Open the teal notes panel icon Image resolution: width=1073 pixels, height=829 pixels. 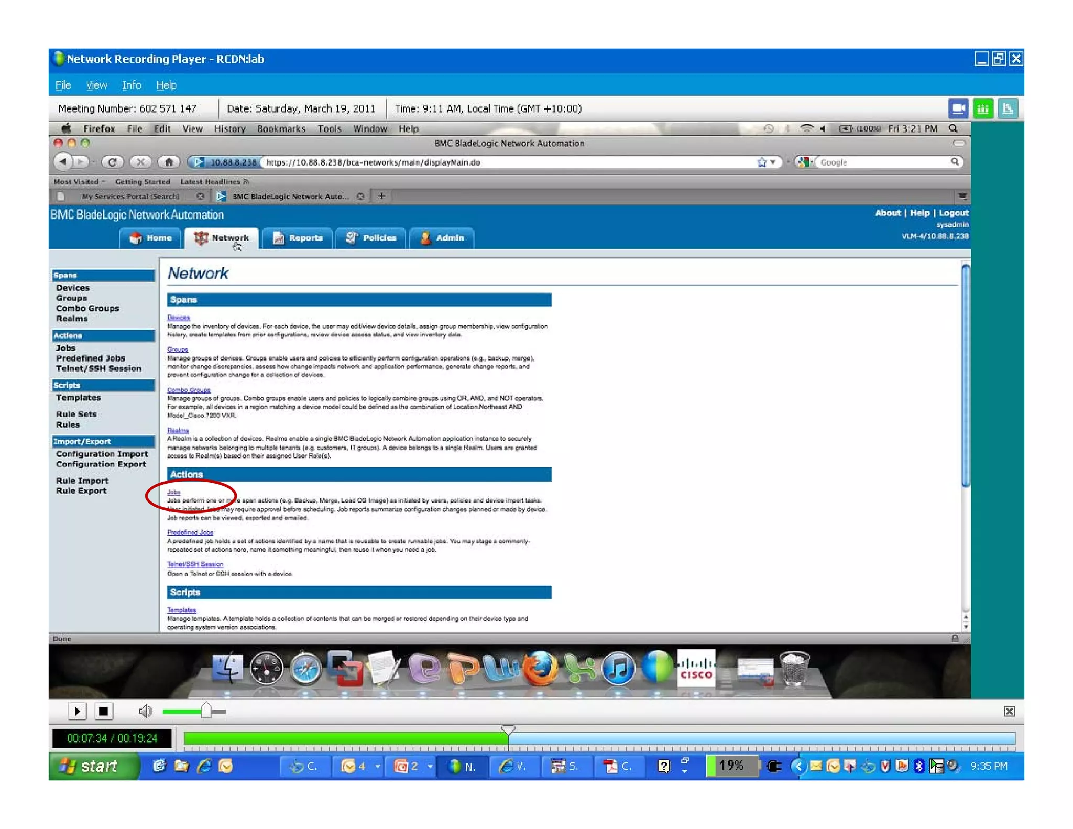tap(1008, 108)
